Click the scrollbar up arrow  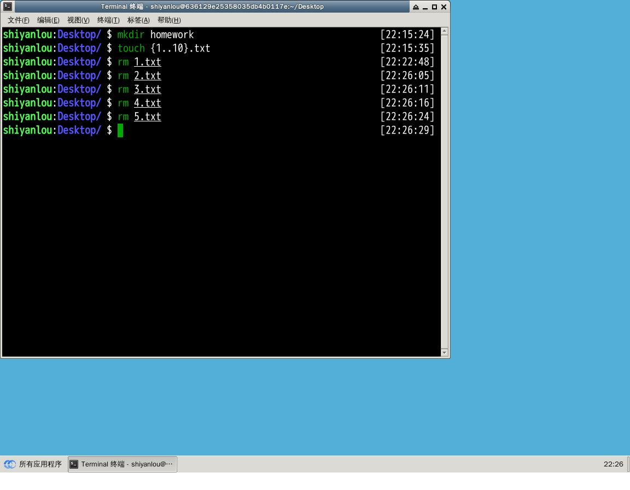coord(444,31)
